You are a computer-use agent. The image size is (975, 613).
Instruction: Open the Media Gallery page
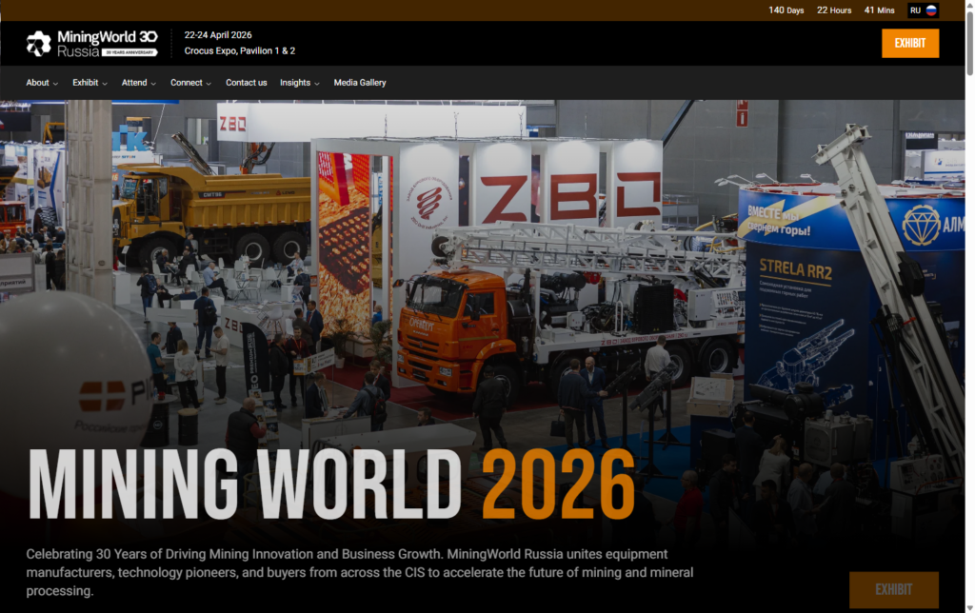tap(360, 83)
